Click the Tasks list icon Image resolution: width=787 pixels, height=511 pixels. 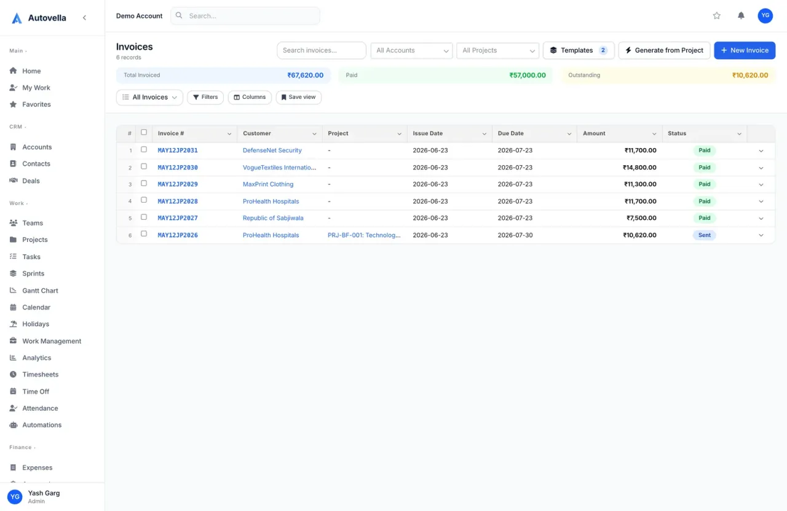(14, 257)
